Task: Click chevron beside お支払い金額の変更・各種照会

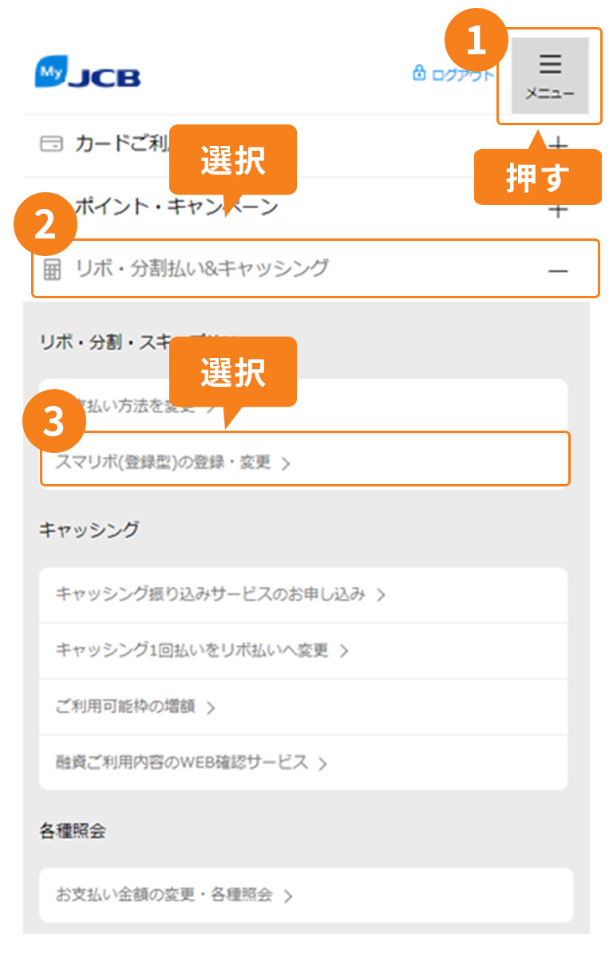Action: click(x=288, y=896)
